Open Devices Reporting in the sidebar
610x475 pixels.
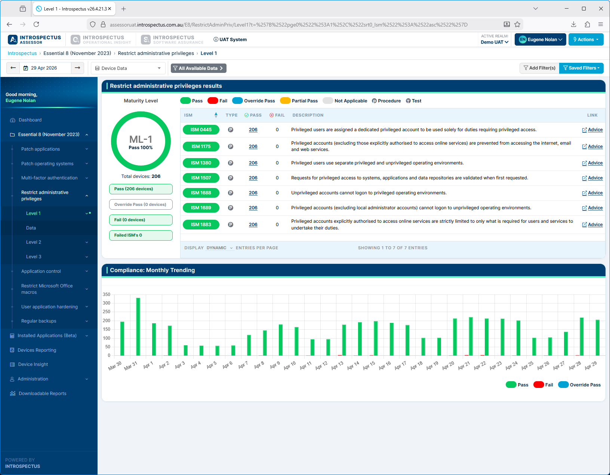click(x=37, y=350)
